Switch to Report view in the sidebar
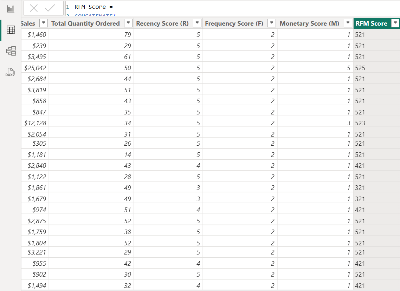Viewport: 400px width, 291px height. (x=11, y=8)
